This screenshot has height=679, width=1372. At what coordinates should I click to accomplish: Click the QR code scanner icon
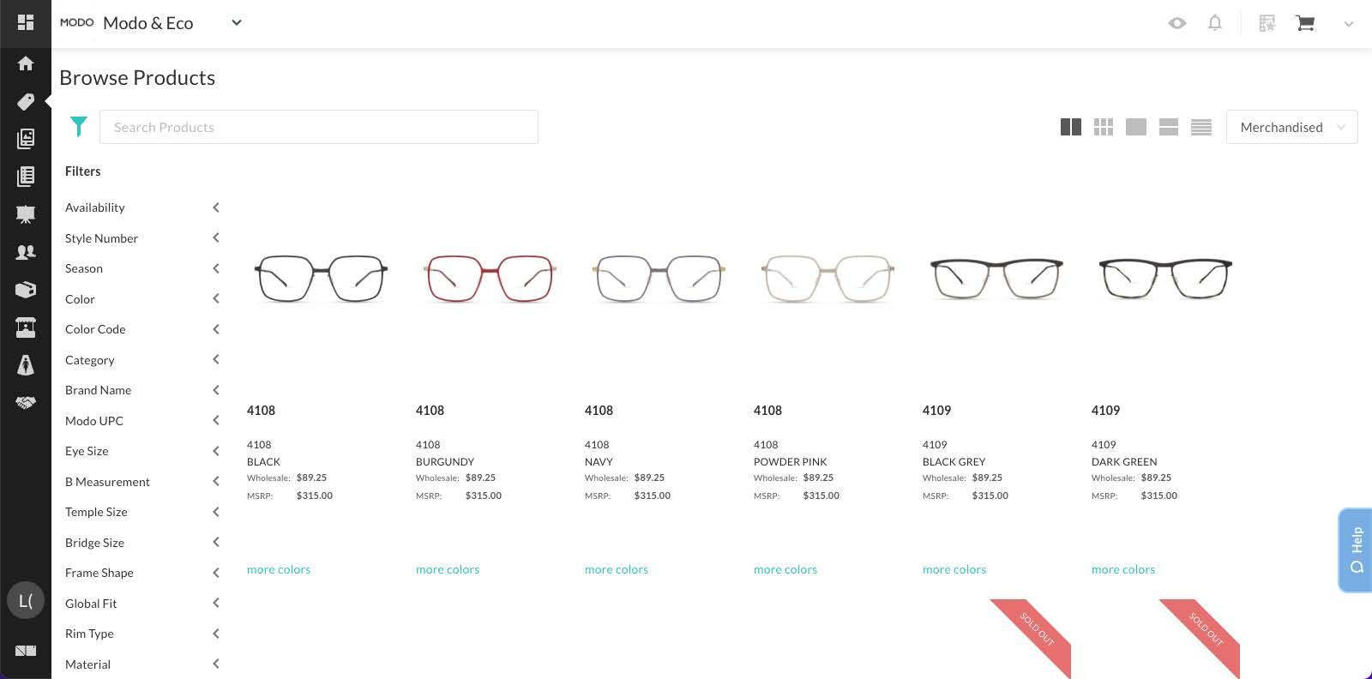coord(1267,23)
